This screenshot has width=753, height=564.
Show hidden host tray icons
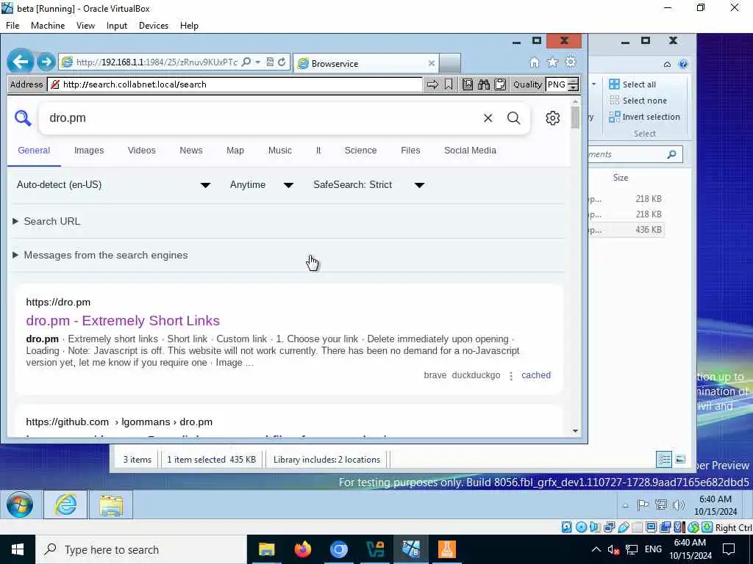click(x=596, y=549)
